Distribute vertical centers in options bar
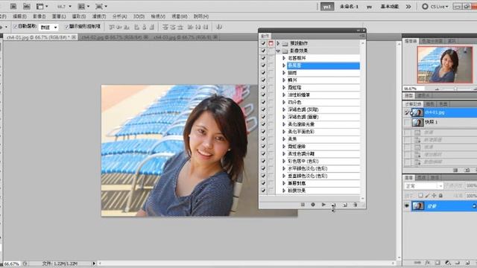The height and width of the screenshot is (268, 477). (173, 27)
